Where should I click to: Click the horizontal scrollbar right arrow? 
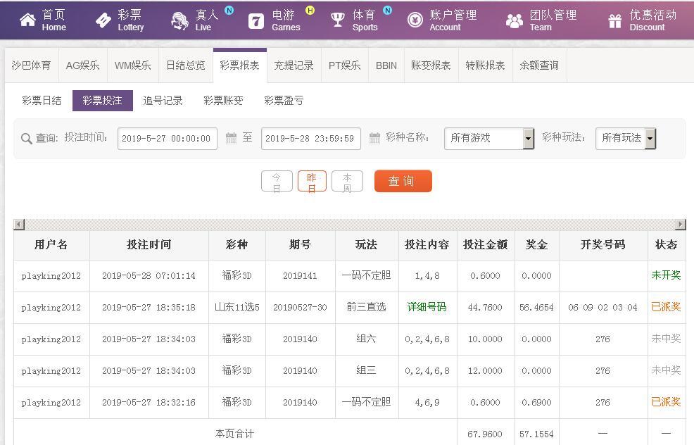pos(681,224)
